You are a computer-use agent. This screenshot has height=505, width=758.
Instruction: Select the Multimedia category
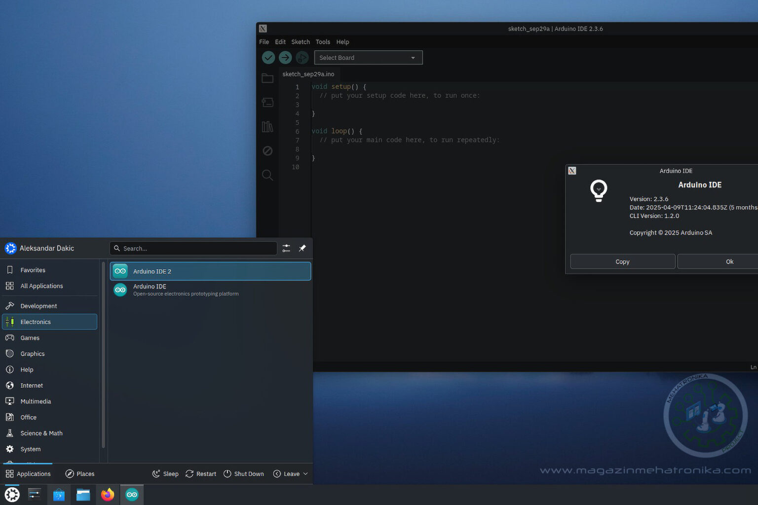[49, 401]
